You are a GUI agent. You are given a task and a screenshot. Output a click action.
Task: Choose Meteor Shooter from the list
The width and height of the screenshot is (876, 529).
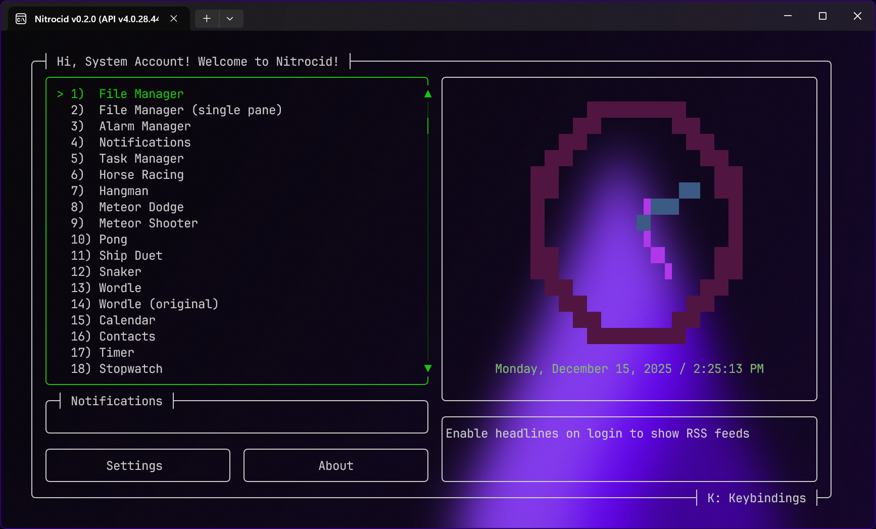tap(148, 223)
